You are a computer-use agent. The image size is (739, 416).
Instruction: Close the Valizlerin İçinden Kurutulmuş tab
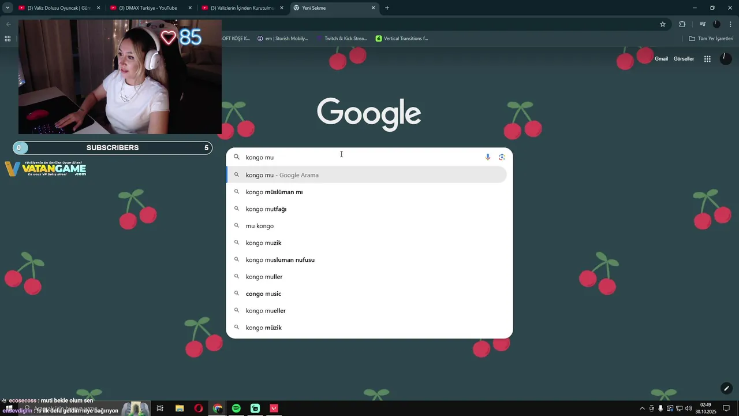tap(282, 8)
